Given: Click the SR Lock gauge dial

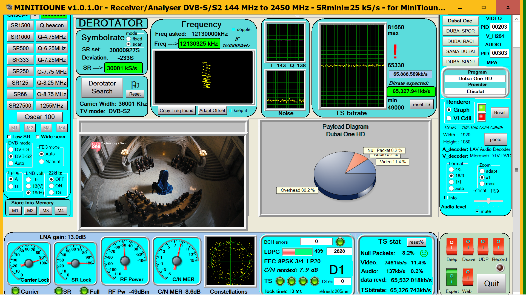Looking at the screenshot, I should point(75,263).
